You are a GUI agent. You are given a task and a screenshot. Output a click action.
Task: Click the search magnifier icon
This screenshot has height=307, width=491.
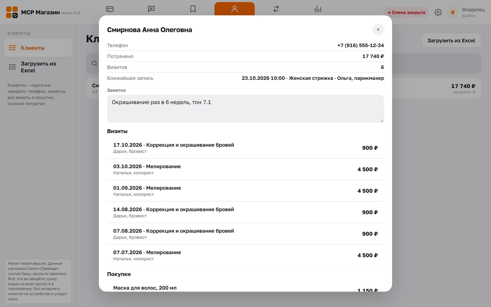point(95,64)
